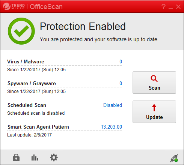Click the Protection Enabled status title
This screenshot has width=184, height=165.
tap(83, 26)
